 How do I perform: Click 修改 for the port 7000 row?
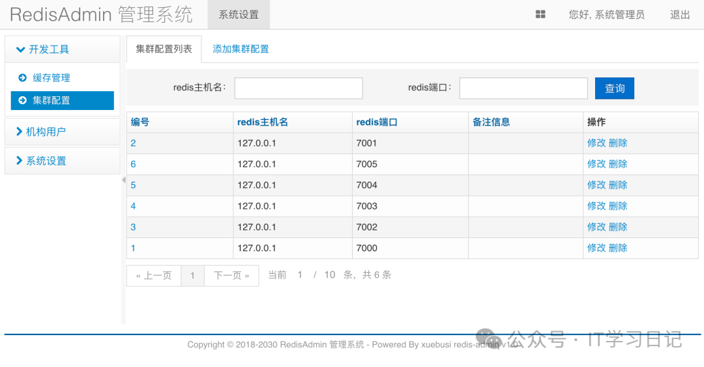pos(596,249)
